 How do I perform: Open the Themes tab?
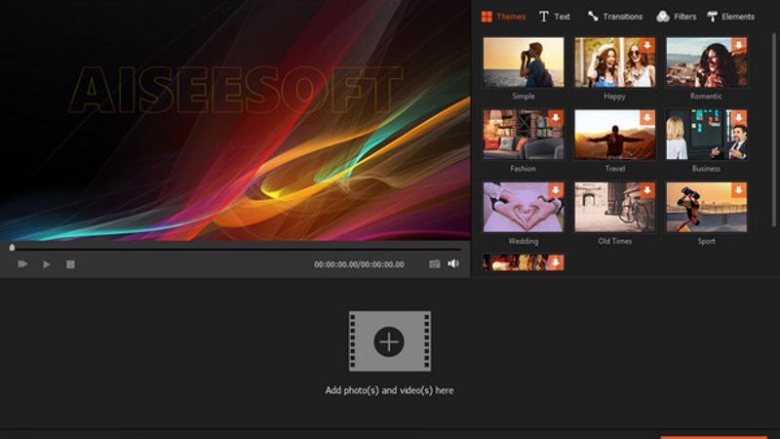pos(503,17)
